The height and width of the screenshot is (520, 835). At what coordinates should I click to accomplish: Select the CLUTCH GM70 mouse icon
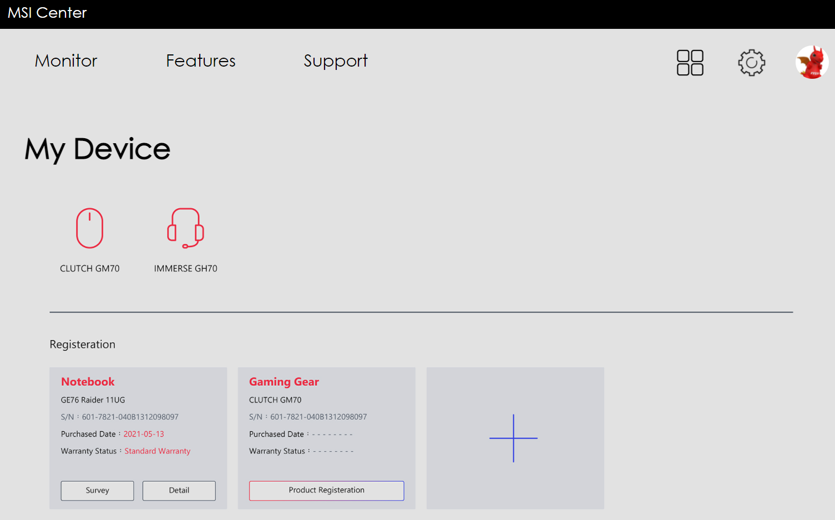(x=90, y=228)
